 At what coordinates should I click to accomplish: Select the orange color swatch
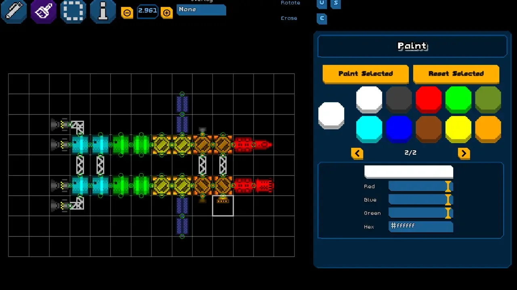pos(488,129)
